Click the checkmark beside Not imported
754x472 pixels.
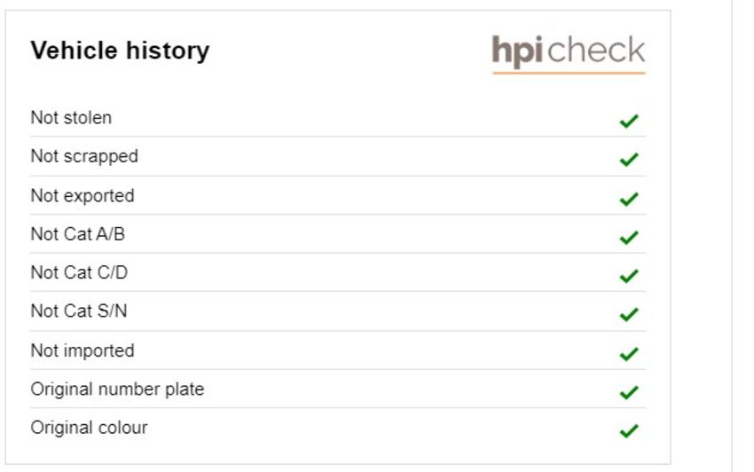coord(629,354)
